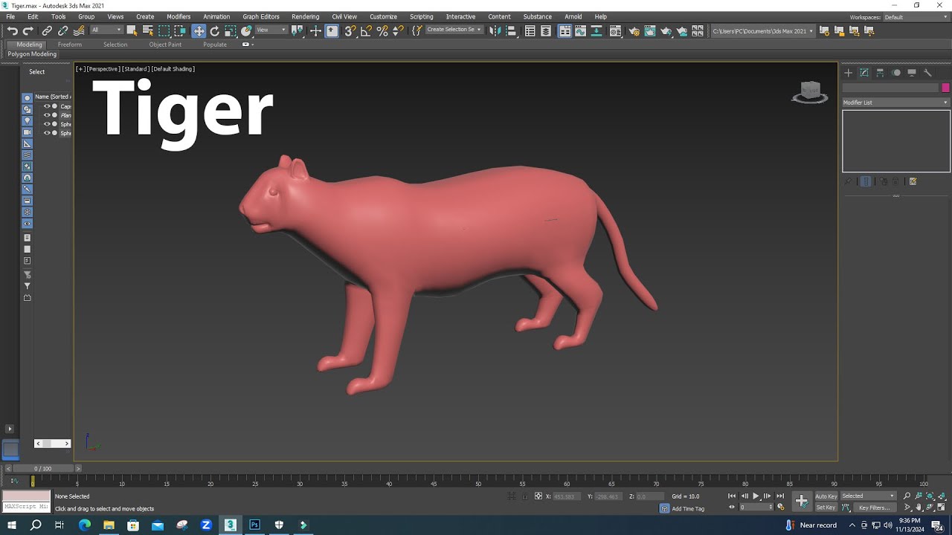Click the time slider showing 0 / 100

tap(43, 469)
